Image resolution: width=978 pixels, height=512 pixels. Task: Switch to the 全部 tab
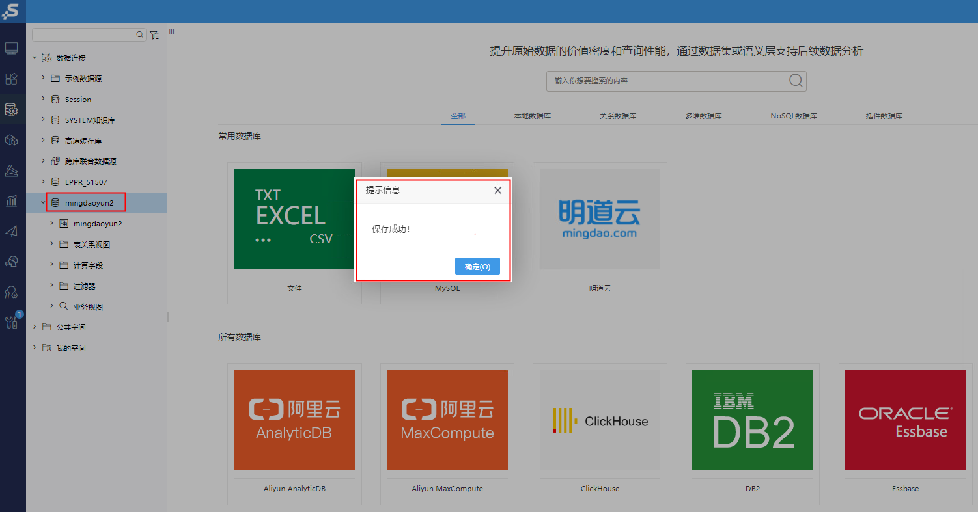coord(458,116)
